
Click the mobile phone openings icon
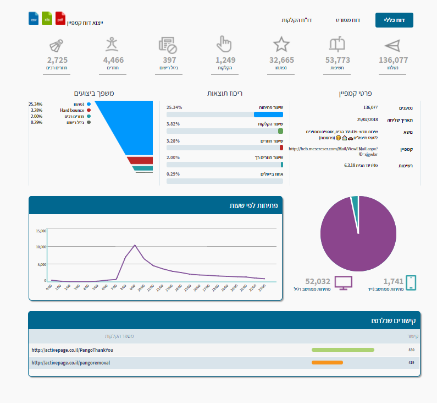[411, 283]
